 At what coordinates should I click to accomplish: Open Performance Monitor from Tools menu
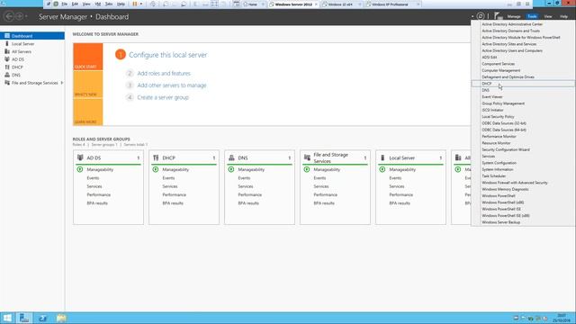click(499, 137)
